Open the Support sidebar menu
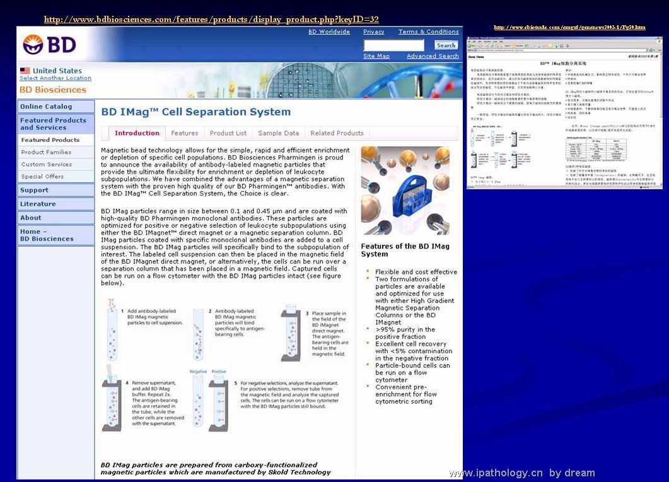The image size is (669, 482). (56, 190)
